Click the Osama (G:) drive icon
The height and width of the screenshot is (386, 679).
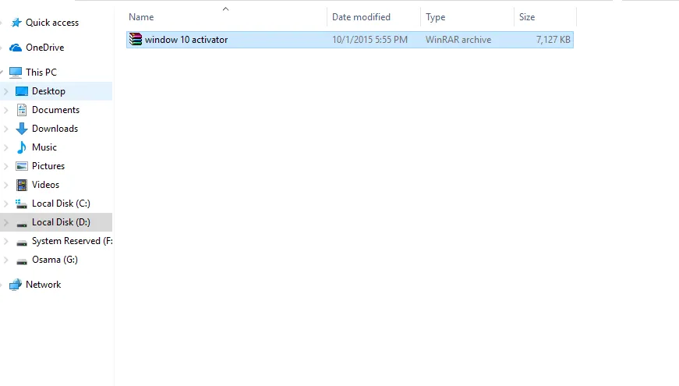pos(22,261)
